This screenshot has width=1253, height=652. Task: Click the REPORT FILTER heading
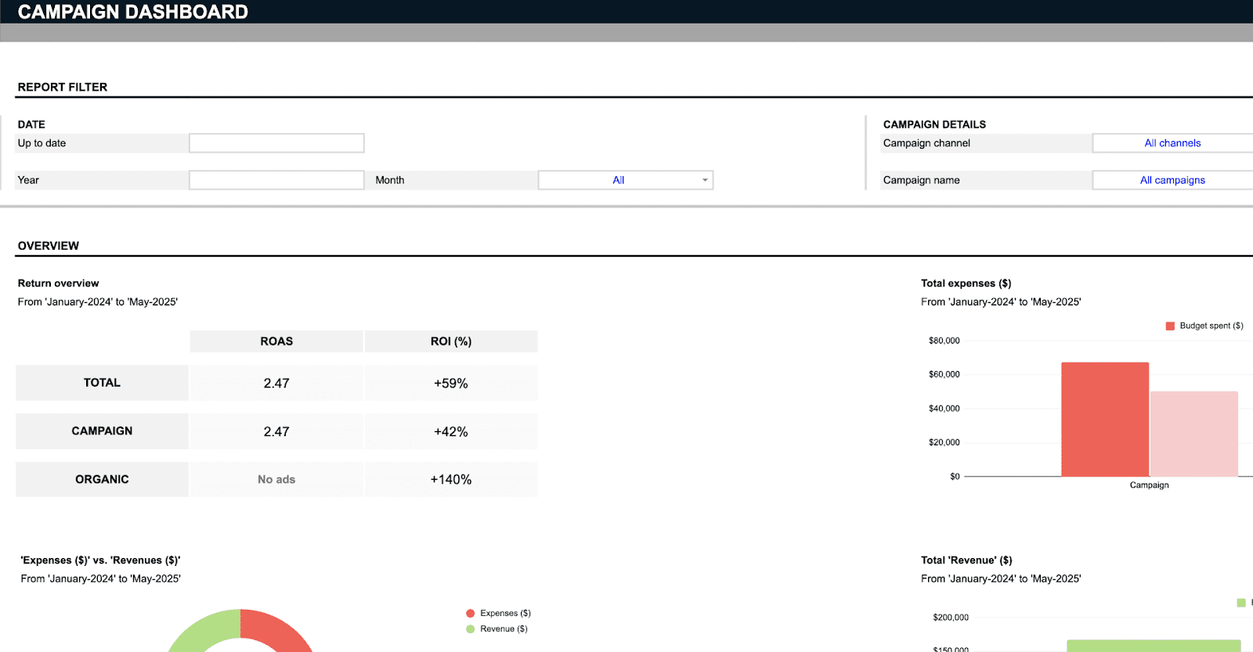(63, 87)
